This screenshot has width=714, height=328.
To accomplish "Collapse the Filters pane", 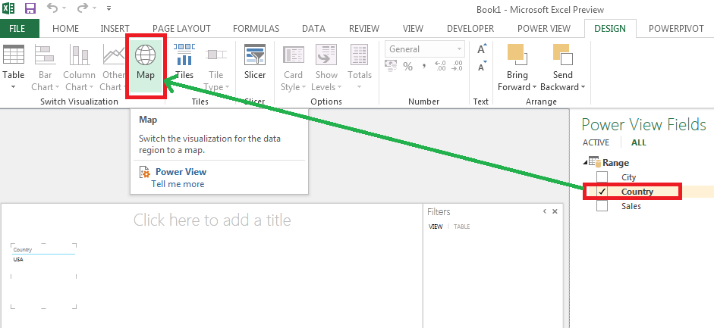I will point(545,211).
